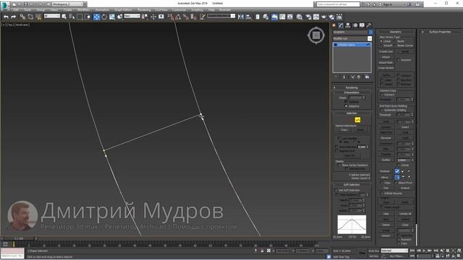Open the Rendering menu
463x260 pixels.
tap(144, 10)
